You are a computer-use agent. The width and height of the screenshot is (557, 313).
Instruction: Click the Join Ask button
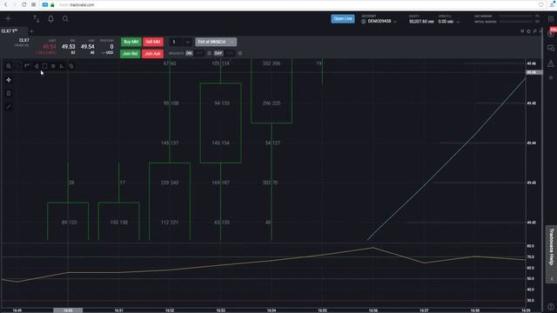(152, 54)
